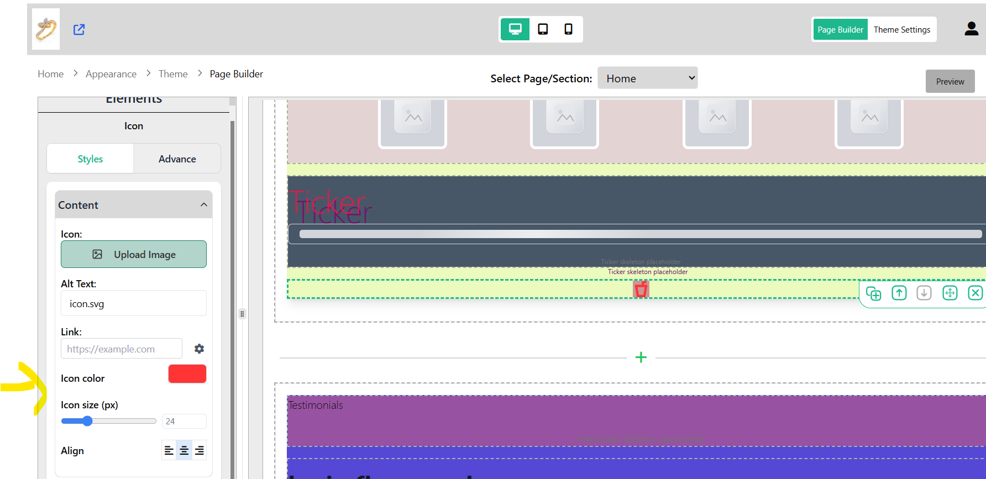Open Theme Settings tab
Screen dimensions: 986x479
click(902, 30)
